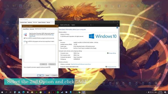This screenshot has width=168, height=94.
Task: Open Computer Name tab in System Properties
Action: tap(23, 22)
